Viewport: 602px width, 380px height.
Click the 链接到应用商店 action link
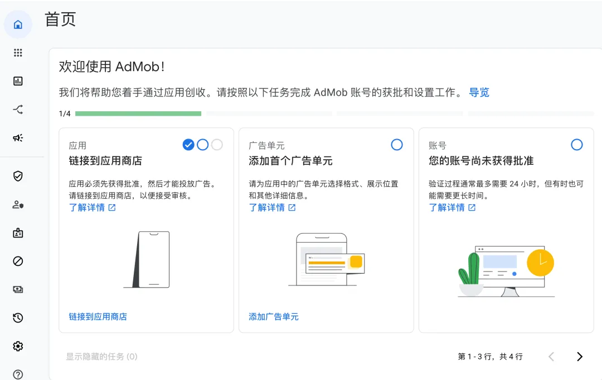point(98,317)
